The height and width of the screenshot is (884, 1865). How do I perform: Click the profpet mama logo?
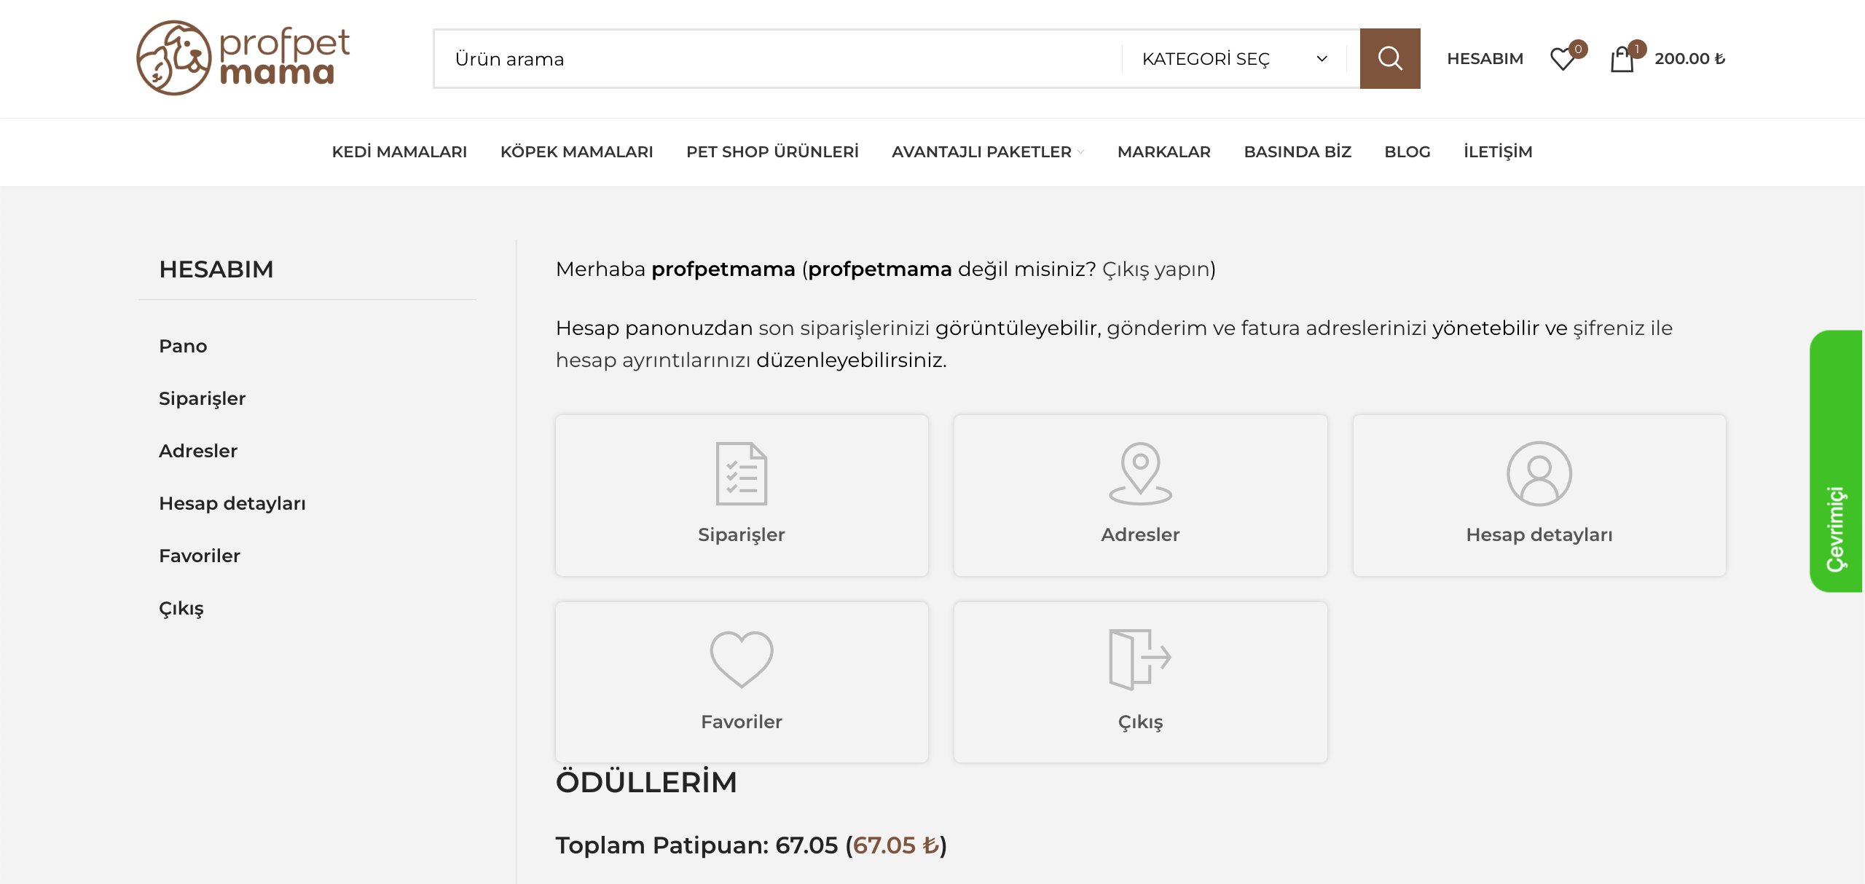pyautogui.click(x=243, y=58)
